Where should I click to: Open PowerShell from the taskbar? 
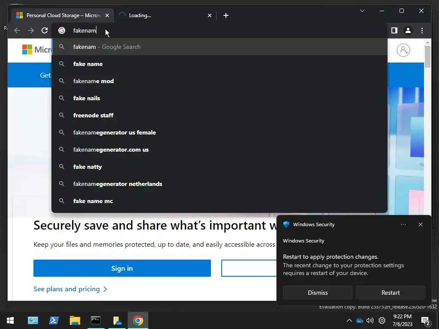[x=54, y=320]
